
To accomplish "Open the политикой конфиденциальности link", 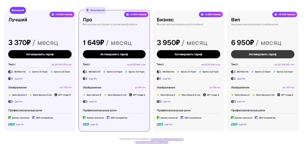I will (x=167, y=139).
